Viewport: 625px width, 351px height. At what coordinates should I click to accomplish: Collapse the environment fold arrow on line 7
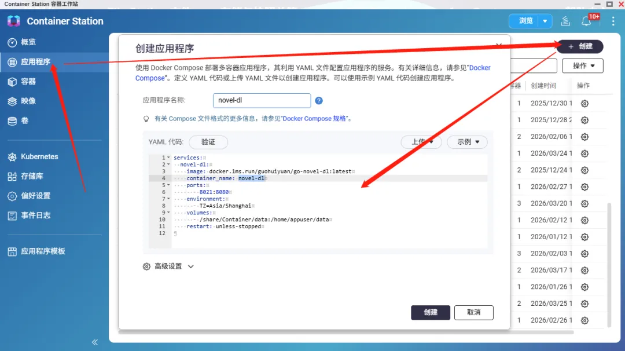(x=168, y=199)
